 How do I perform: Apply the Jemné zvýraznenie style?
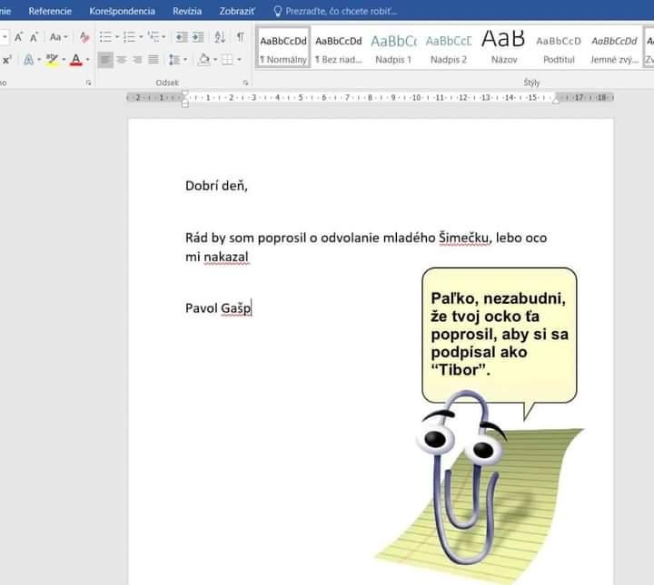point(614,47)
